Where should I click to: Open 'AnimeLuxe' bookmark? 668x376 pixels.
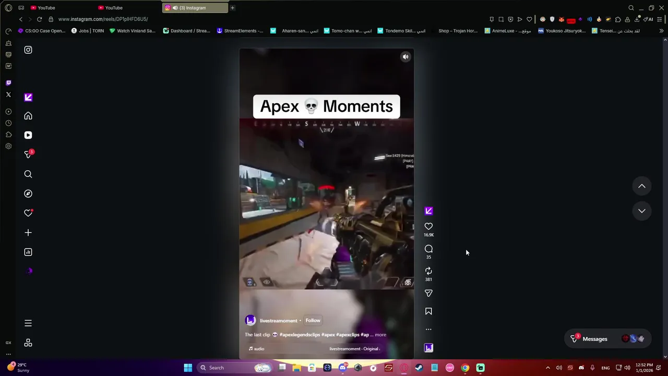[x=508, y=31]
